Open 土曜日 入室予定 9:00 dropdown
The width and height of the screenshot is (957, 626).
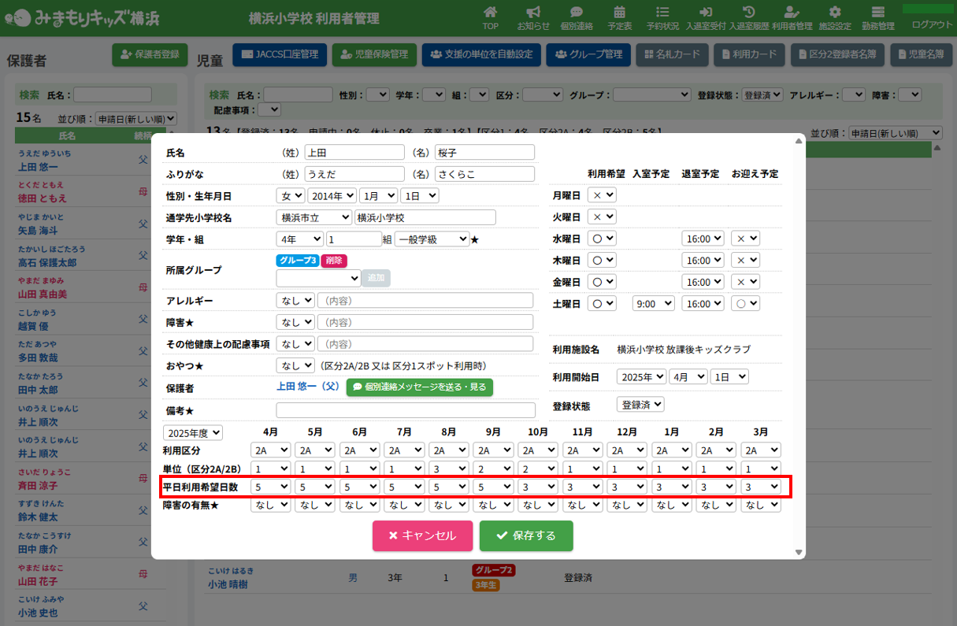(653, 303)
